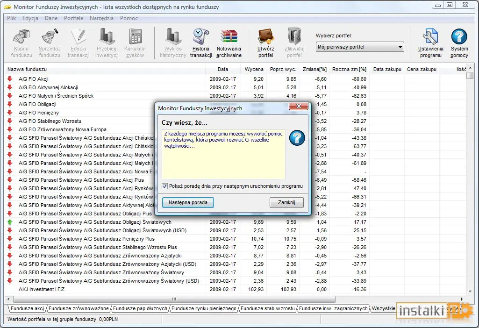Viewport: 479px width, 328px height.
Task: Open the Portfele menu
Action: pyautogui.click(x=73, y=18)
